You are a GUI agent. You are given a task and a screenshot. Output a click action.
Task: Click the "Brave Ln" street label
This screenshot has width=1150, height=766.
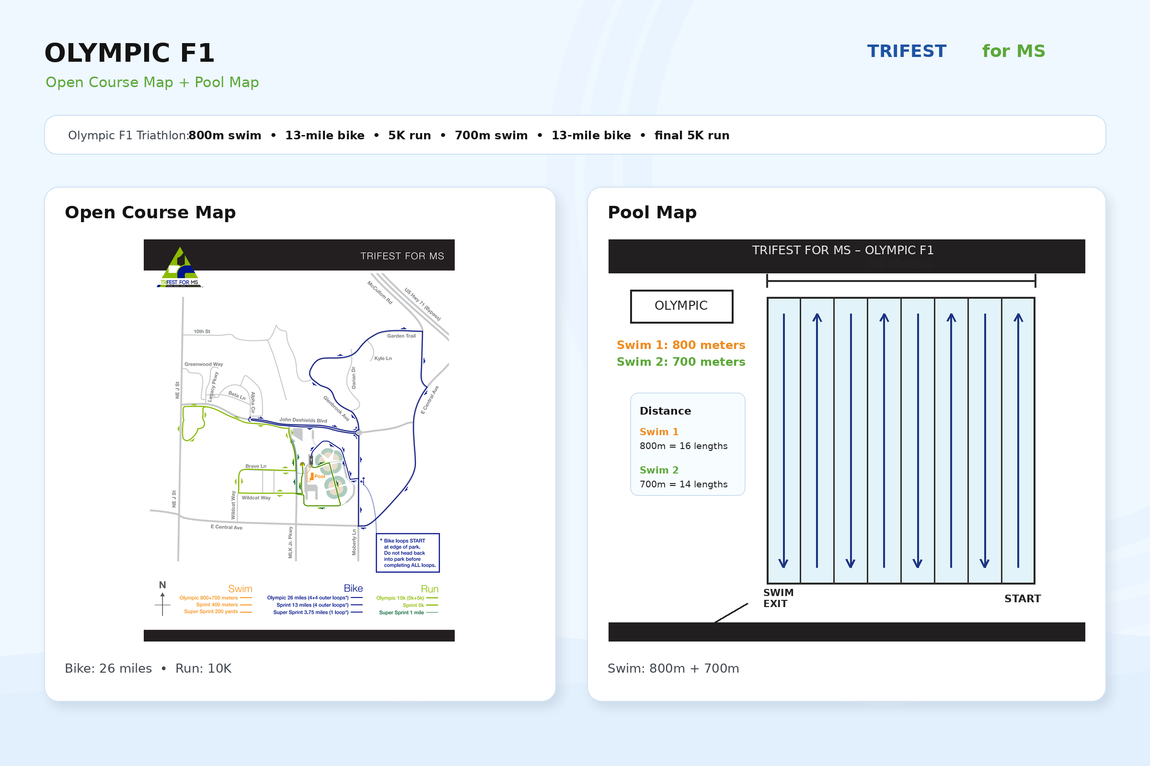pyautogui.click(x=256, y=466)
